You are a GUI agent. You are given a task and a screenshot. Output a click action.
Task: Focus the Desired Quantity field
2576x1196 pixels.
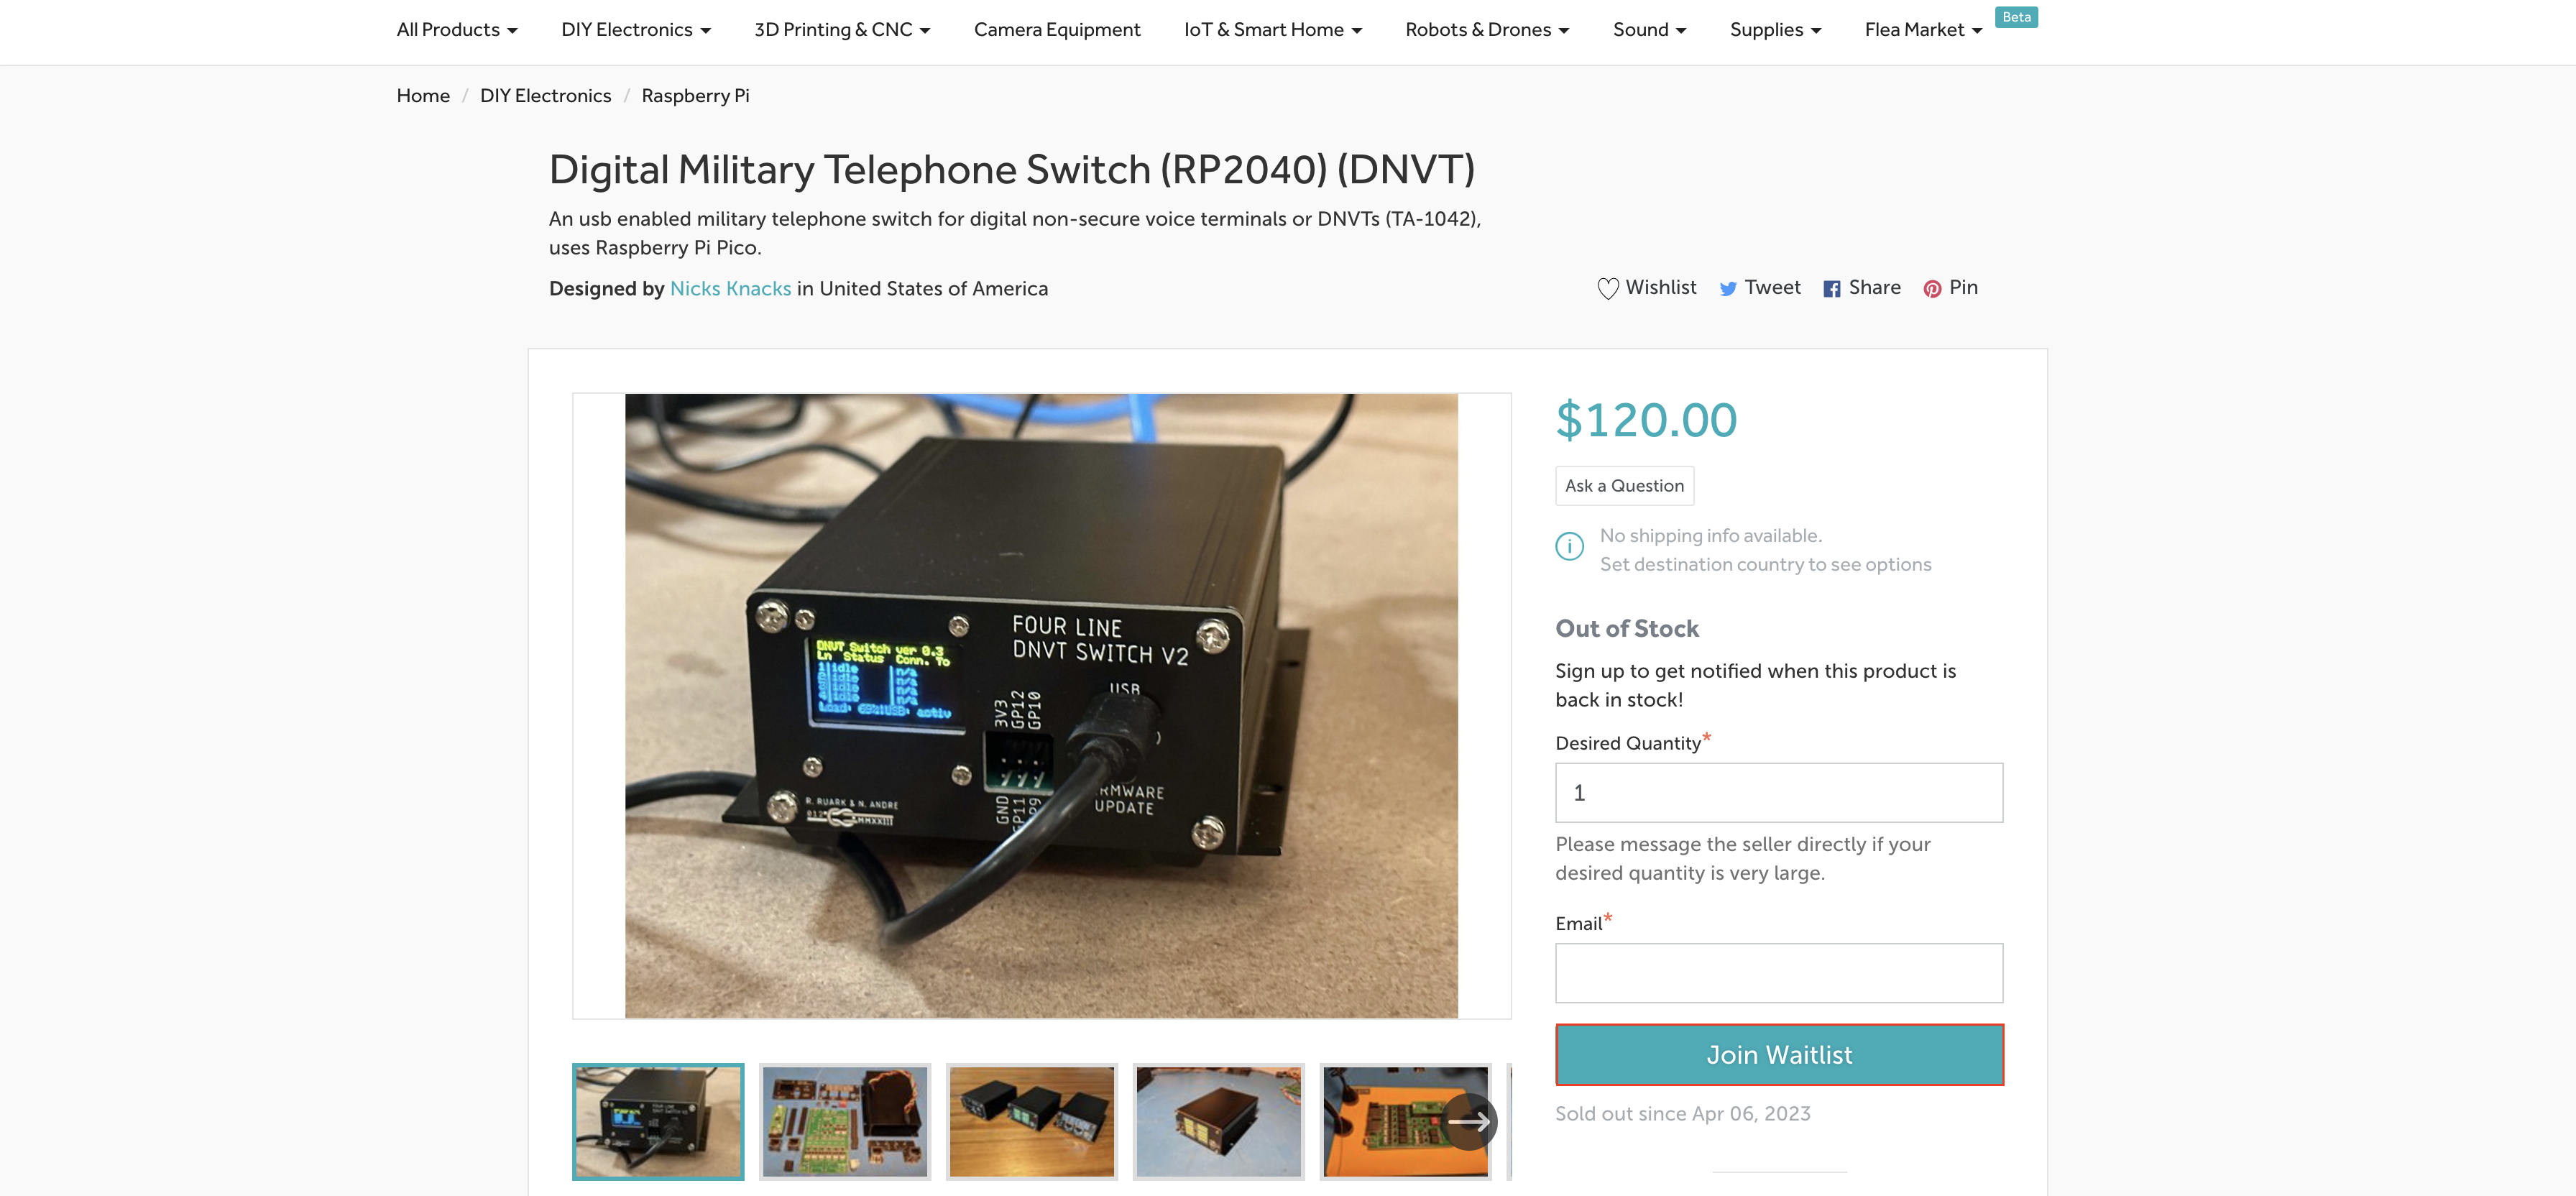pyautogui.click(x=1779, y=793)
